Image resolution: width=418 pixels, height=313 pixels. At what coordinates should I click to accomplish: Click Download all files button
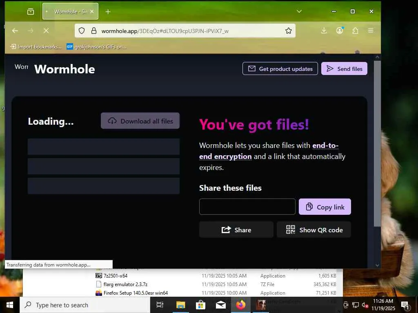(140, 121)
